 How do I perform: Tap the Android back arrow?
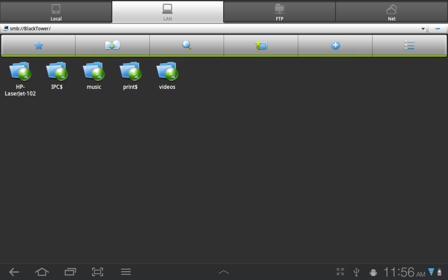pyautogui.click(x=14, y=272)
